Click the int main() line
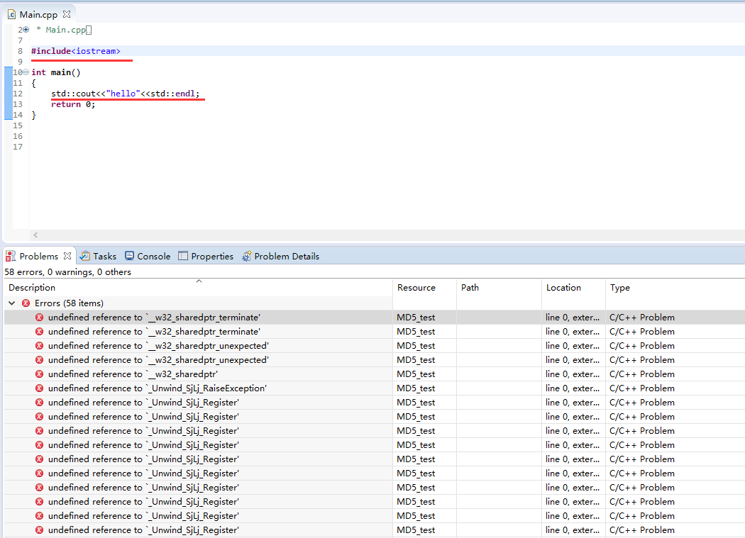This screenshot has width=745, height=538. point(56,72)
